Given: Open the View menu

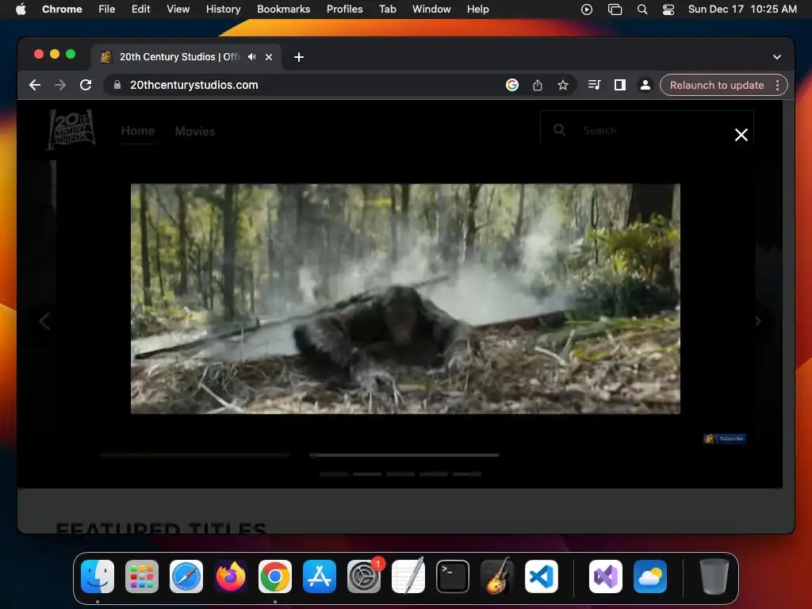Looking at the screenshot, I should click(x=178, y=10).
